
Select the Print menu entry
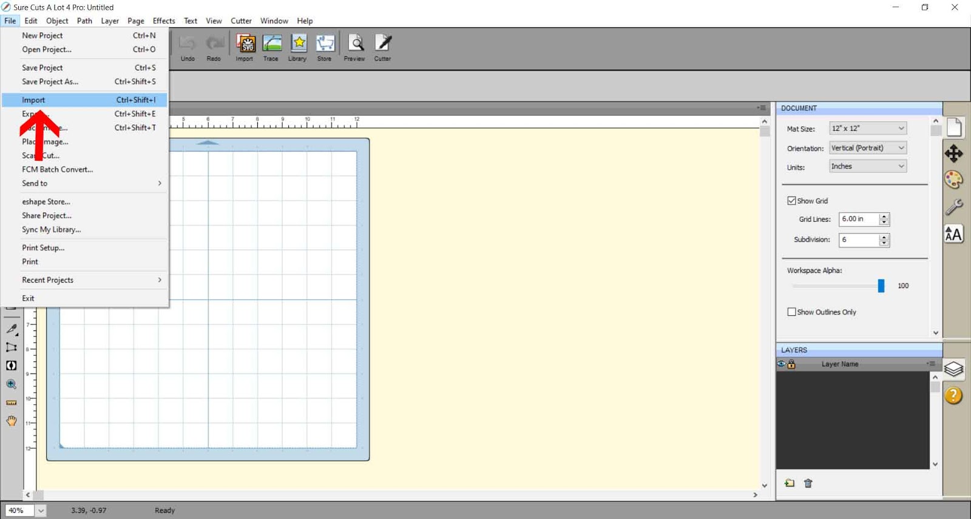84,262
